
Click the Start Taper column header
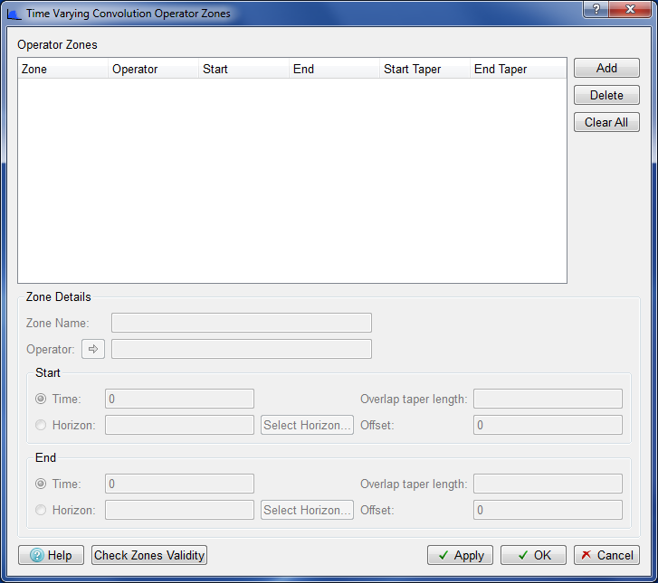pos(424,69)
